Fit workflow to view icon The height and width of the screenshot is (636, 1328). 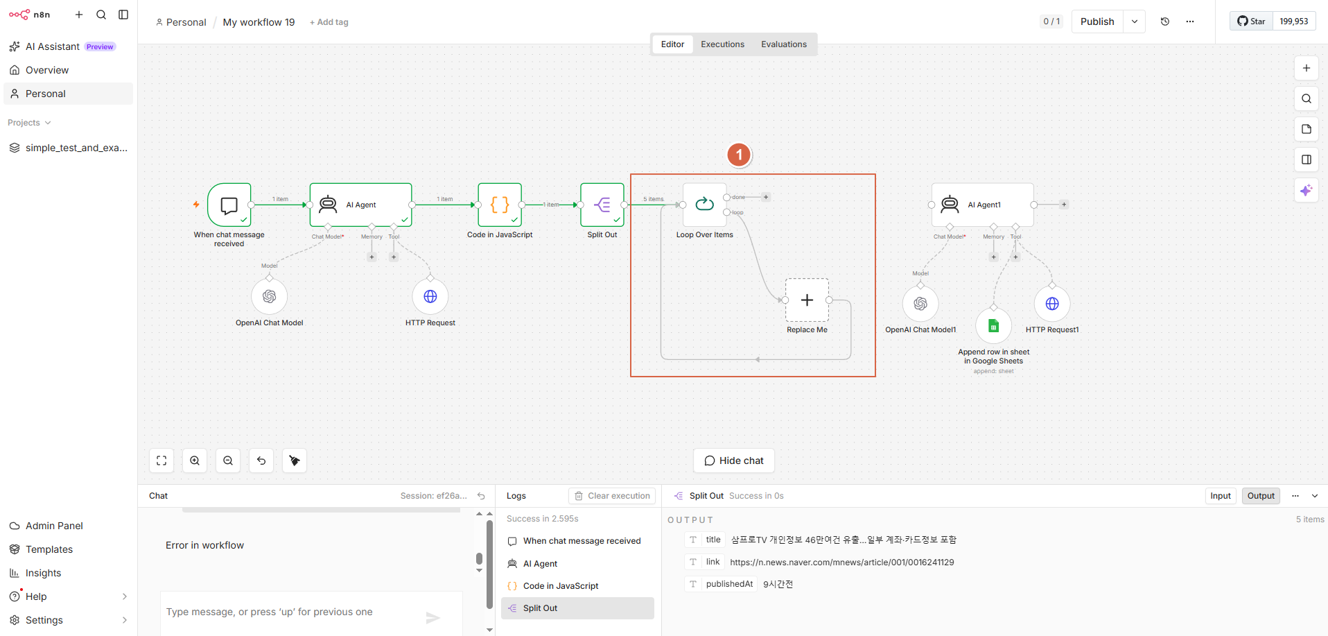161,461
